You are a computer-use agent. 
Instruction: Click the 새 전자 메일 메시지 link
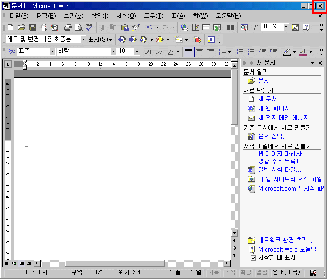(283, 118)
